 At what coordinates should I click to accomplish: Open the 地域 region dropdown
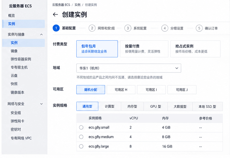click(129, 68)
